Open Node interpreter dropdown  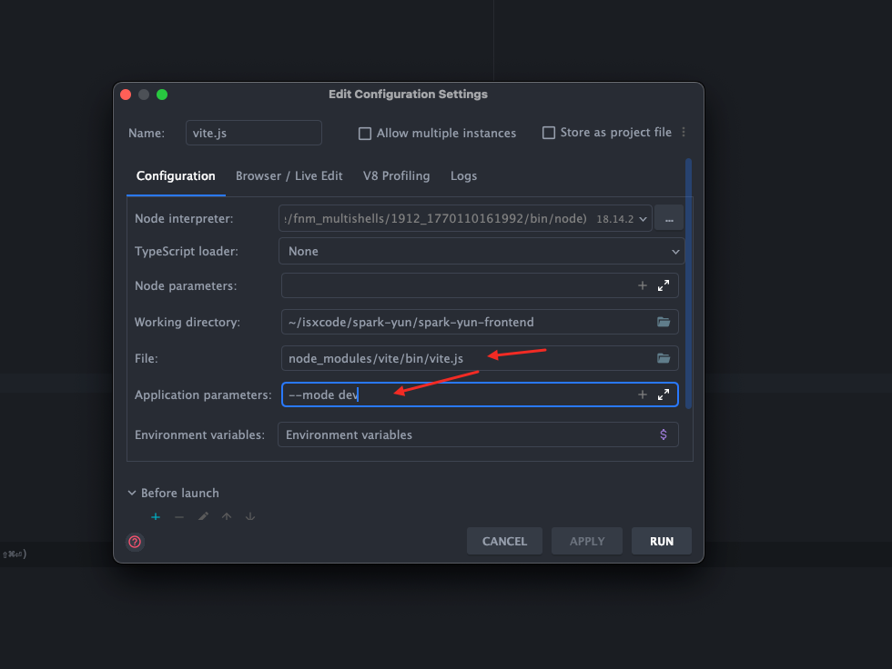click(644, 219)
